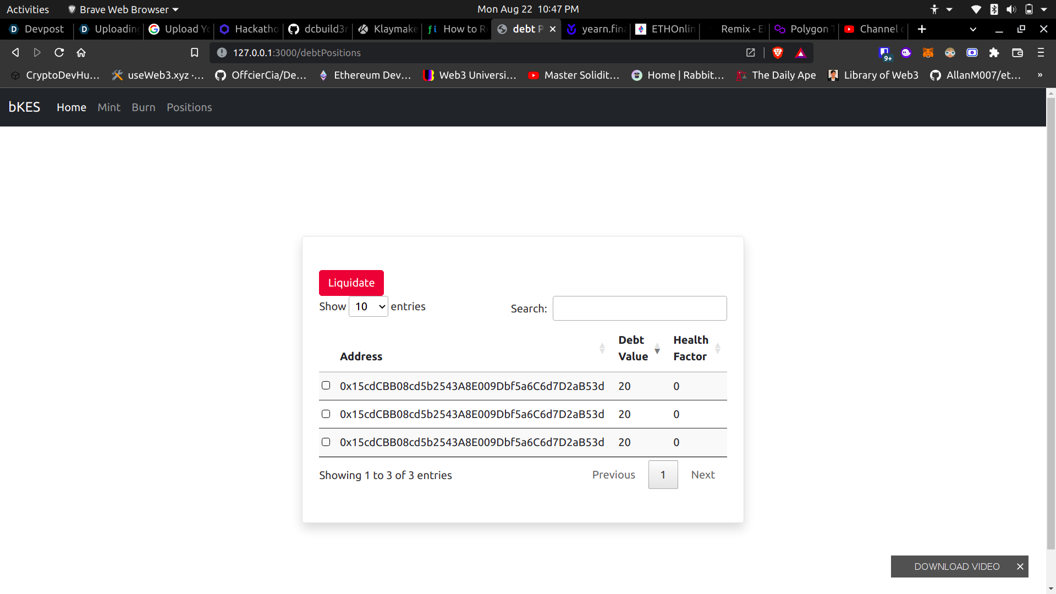Open the MetaMask fox extension
Viewport: 1056px width, 594px height.
click(928, 53)
